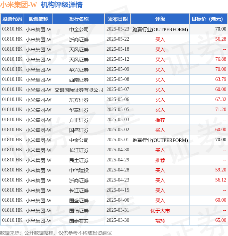Viewport: 228px width, 236px height.
Task: Click 国信证券 bank name
Action: pos(79,211)
